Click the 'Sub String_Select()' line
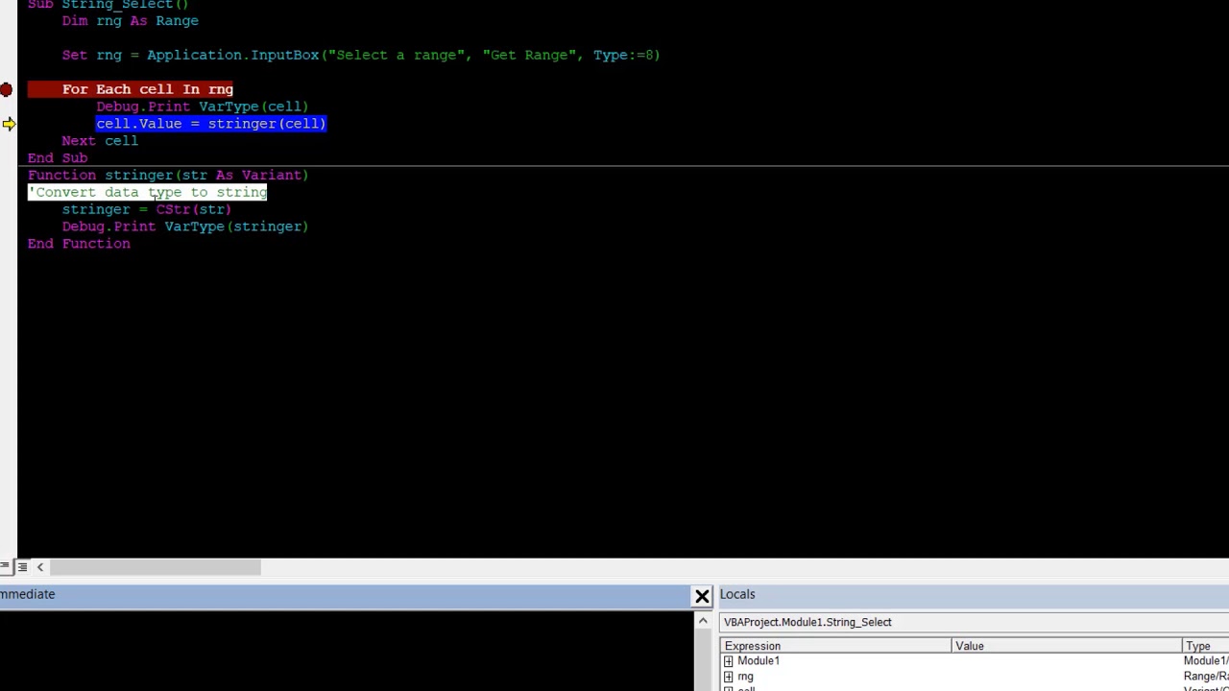Viewport: 1229px width, 691px height. coord(108,5)
